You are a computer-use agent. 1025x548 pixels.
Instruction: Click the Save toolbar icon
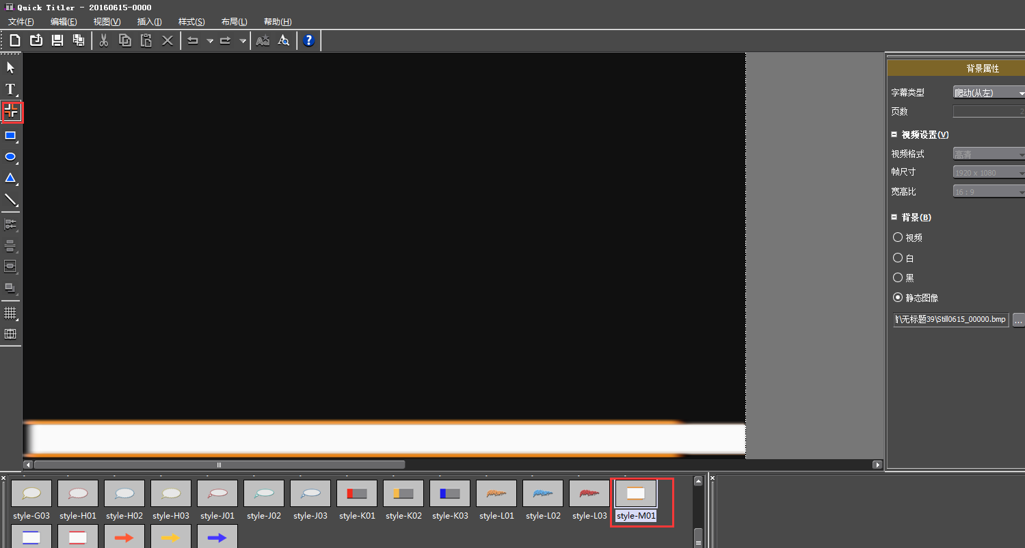[57, 40]
